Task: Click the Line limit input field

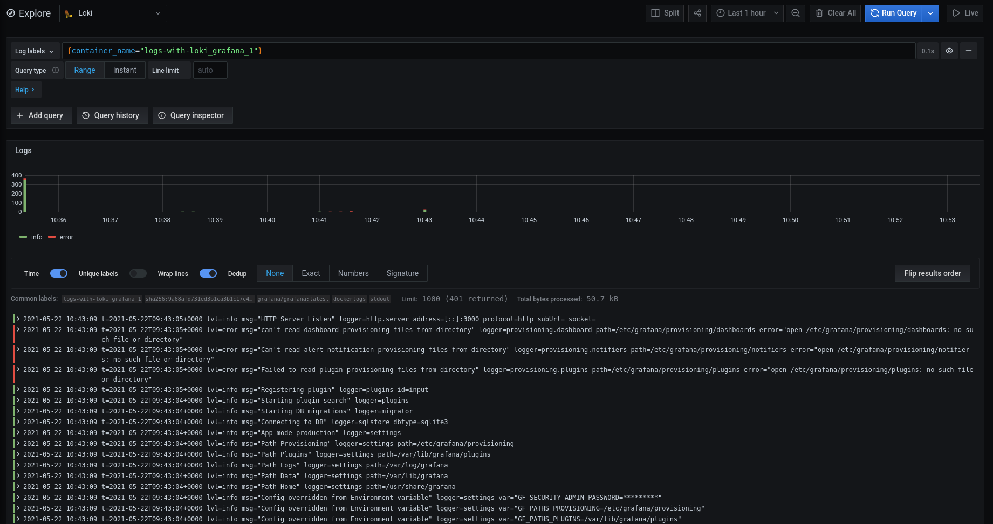Action: click(210, 70)
